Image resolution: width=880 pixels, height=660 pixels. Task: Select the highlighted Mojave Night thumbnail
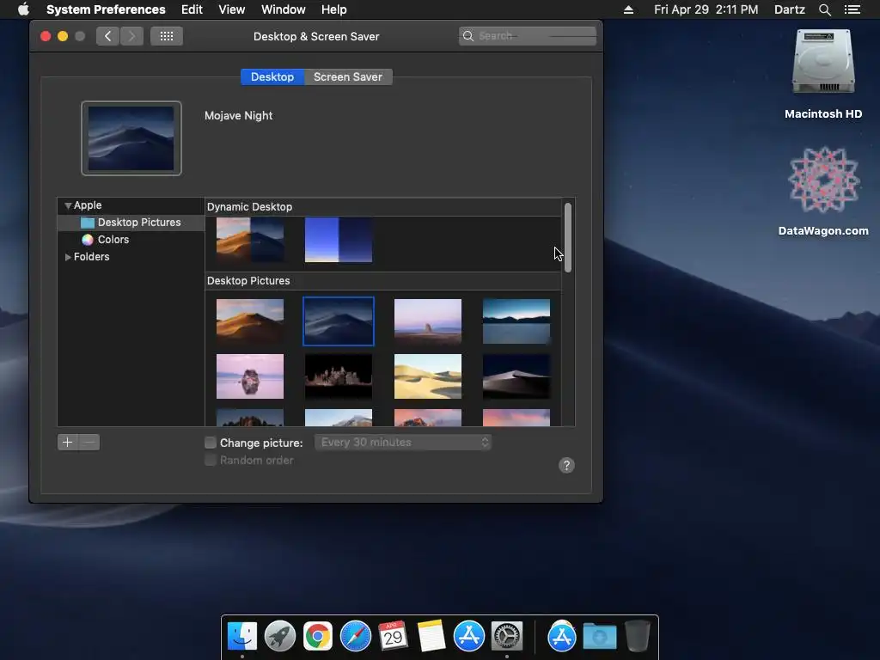[339, 321]
